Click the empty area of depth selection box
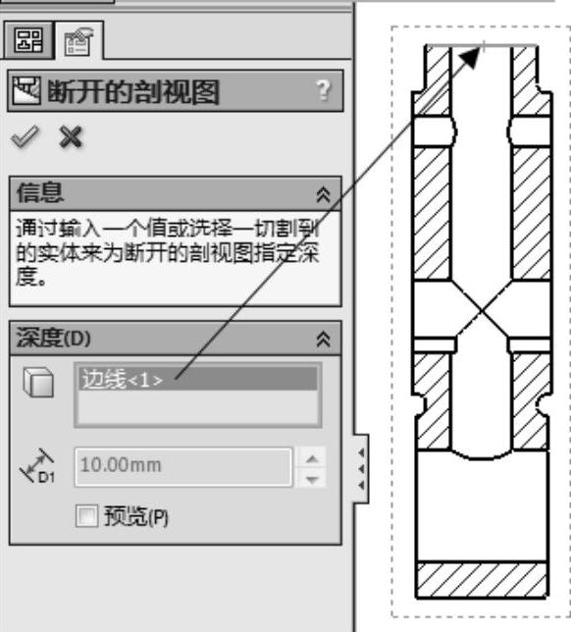 (x=198, y=407)
